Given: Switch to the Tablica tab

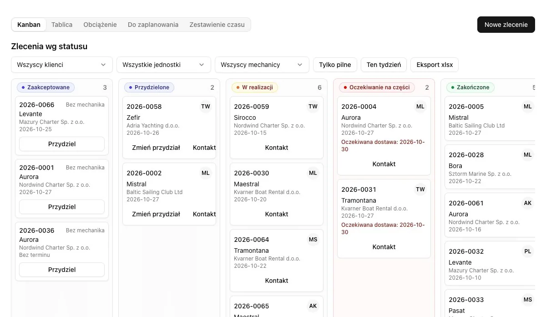Looking at the screenshot, I should [62, 25].
